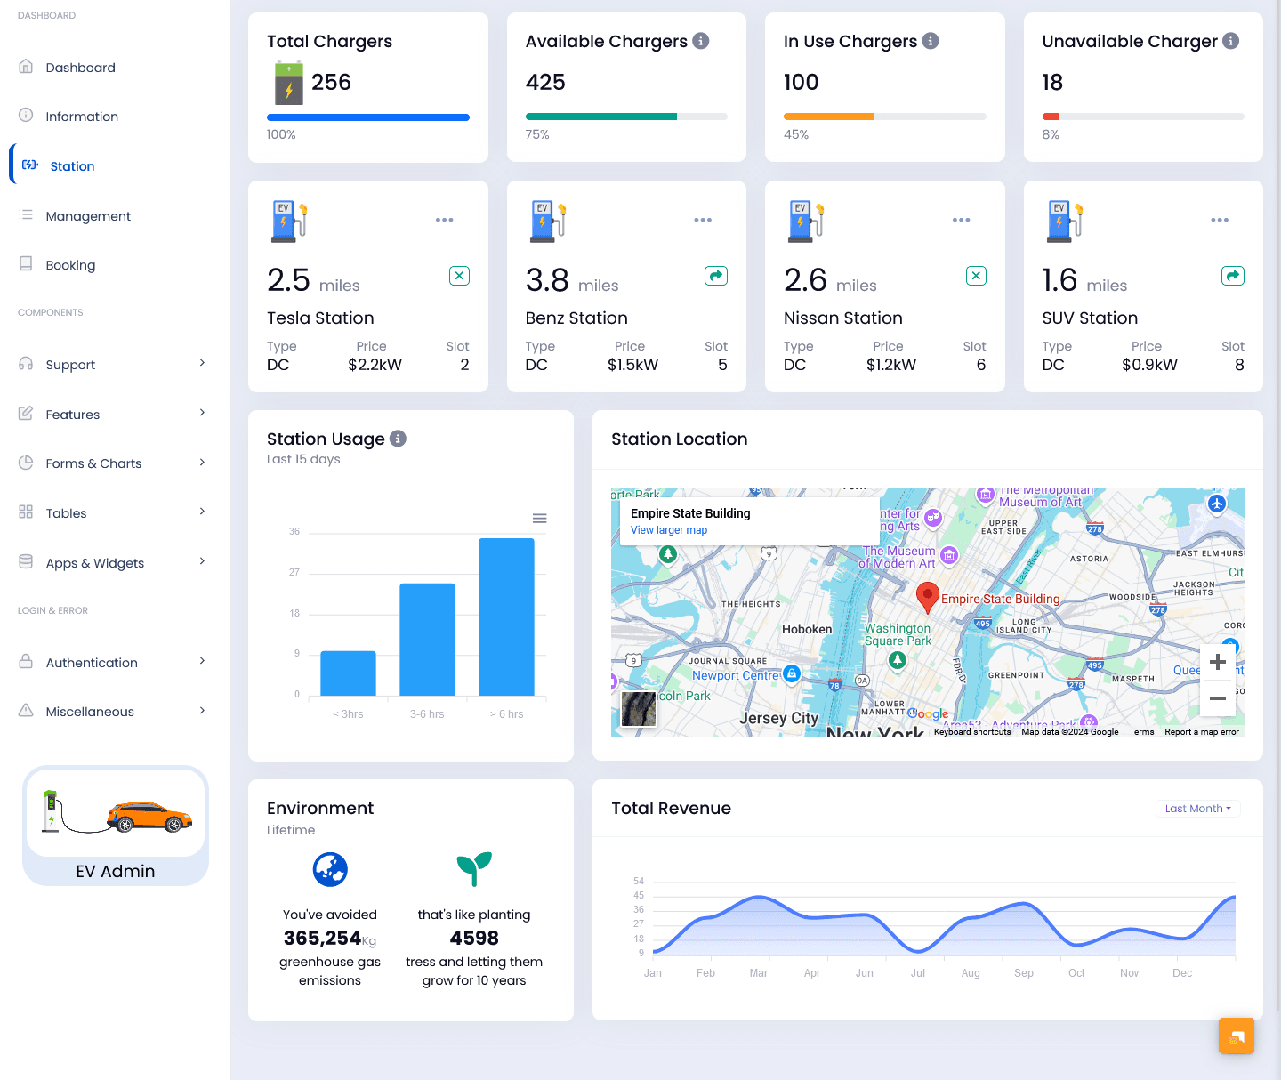Open the Dashboard home icon in sidebar

[x=26, y=67]
